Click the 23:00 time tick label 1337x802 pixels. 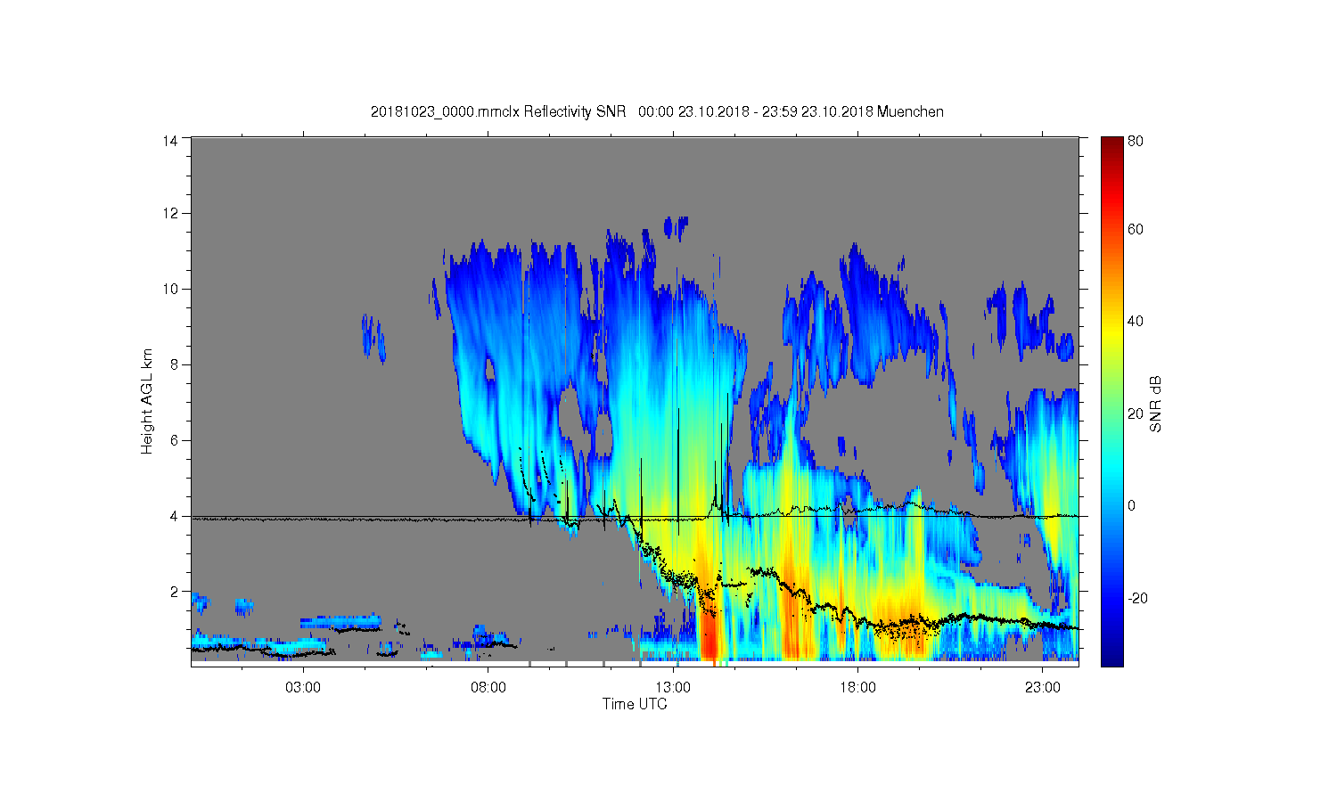(x=1043, y=688)
